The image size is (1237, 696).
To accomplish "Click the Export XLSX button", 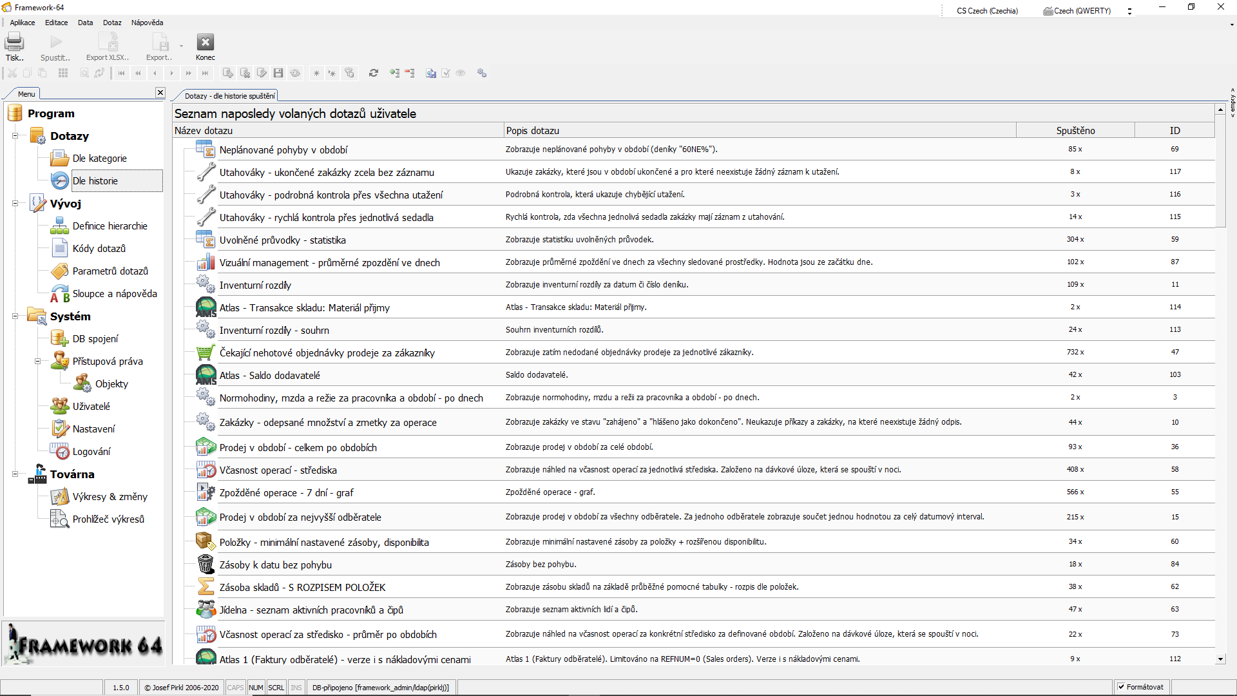I will (108, 46).
